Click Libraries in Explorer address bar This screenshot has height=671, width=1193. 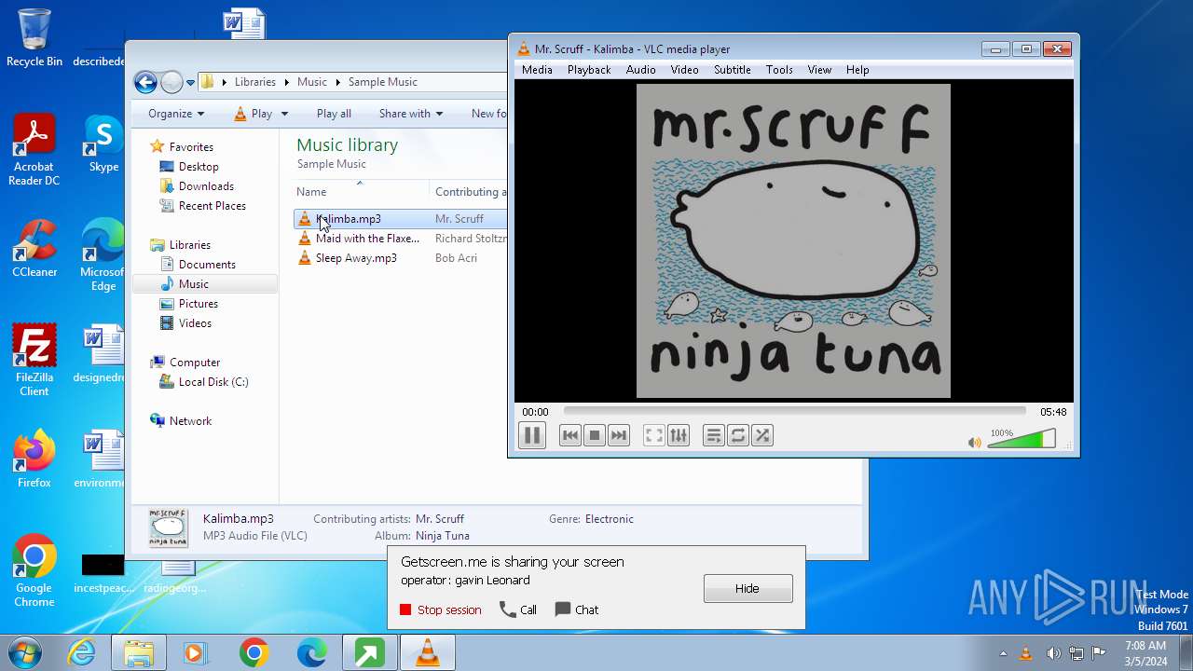click(254, 82)
